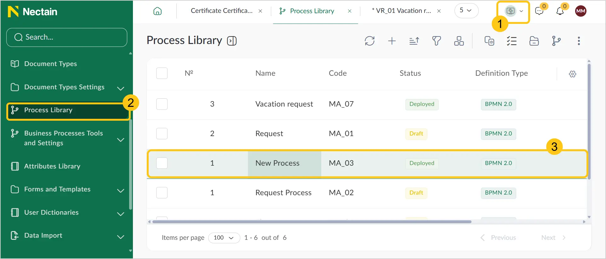Viewport: 606px width, 259px height.
Task: Open the Vacation request process
Action: click(284, 104)
